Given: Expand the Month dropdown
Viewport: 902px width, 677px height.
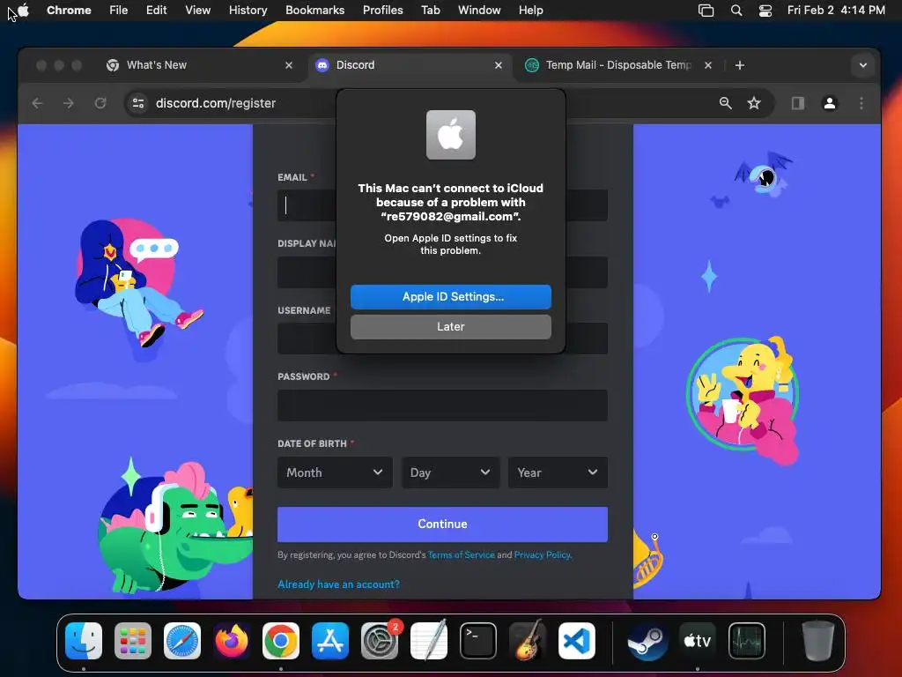Looking at the screenshot, I should (335, 472).
